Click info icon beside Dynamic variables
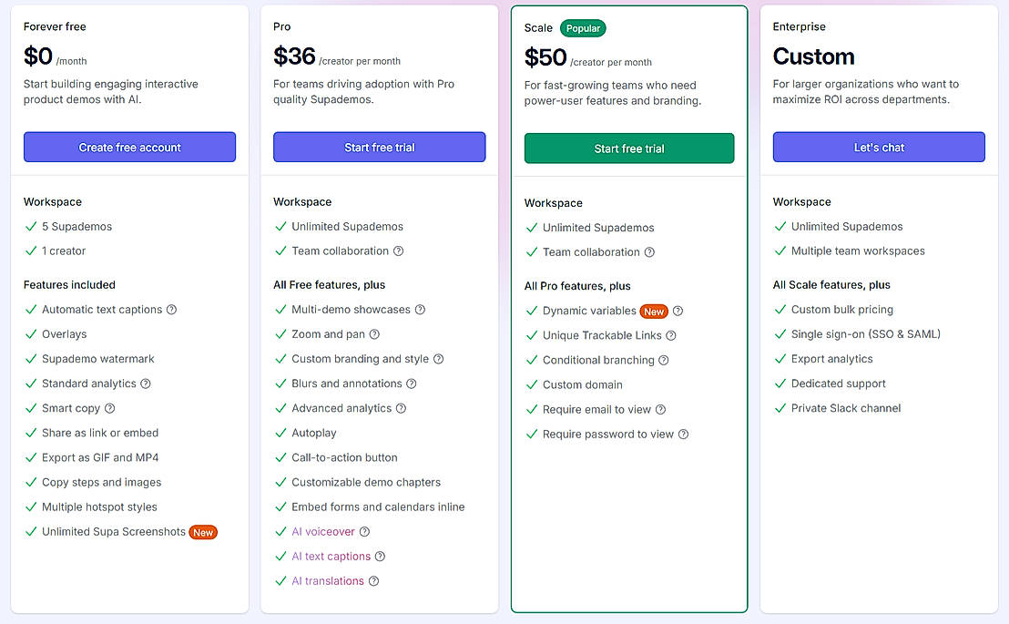 coord(678,311)
